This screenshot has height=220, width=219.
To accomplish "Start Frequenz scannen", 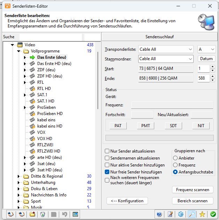I will click(x=193, y=190).
